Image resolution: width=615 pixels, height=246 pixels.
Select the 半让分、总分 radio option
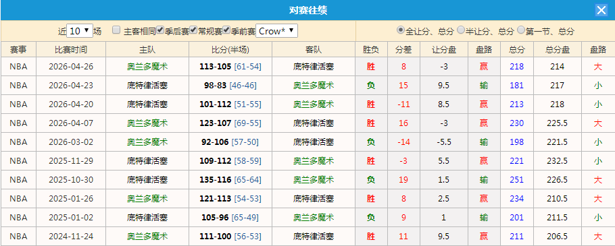[461, 30]
